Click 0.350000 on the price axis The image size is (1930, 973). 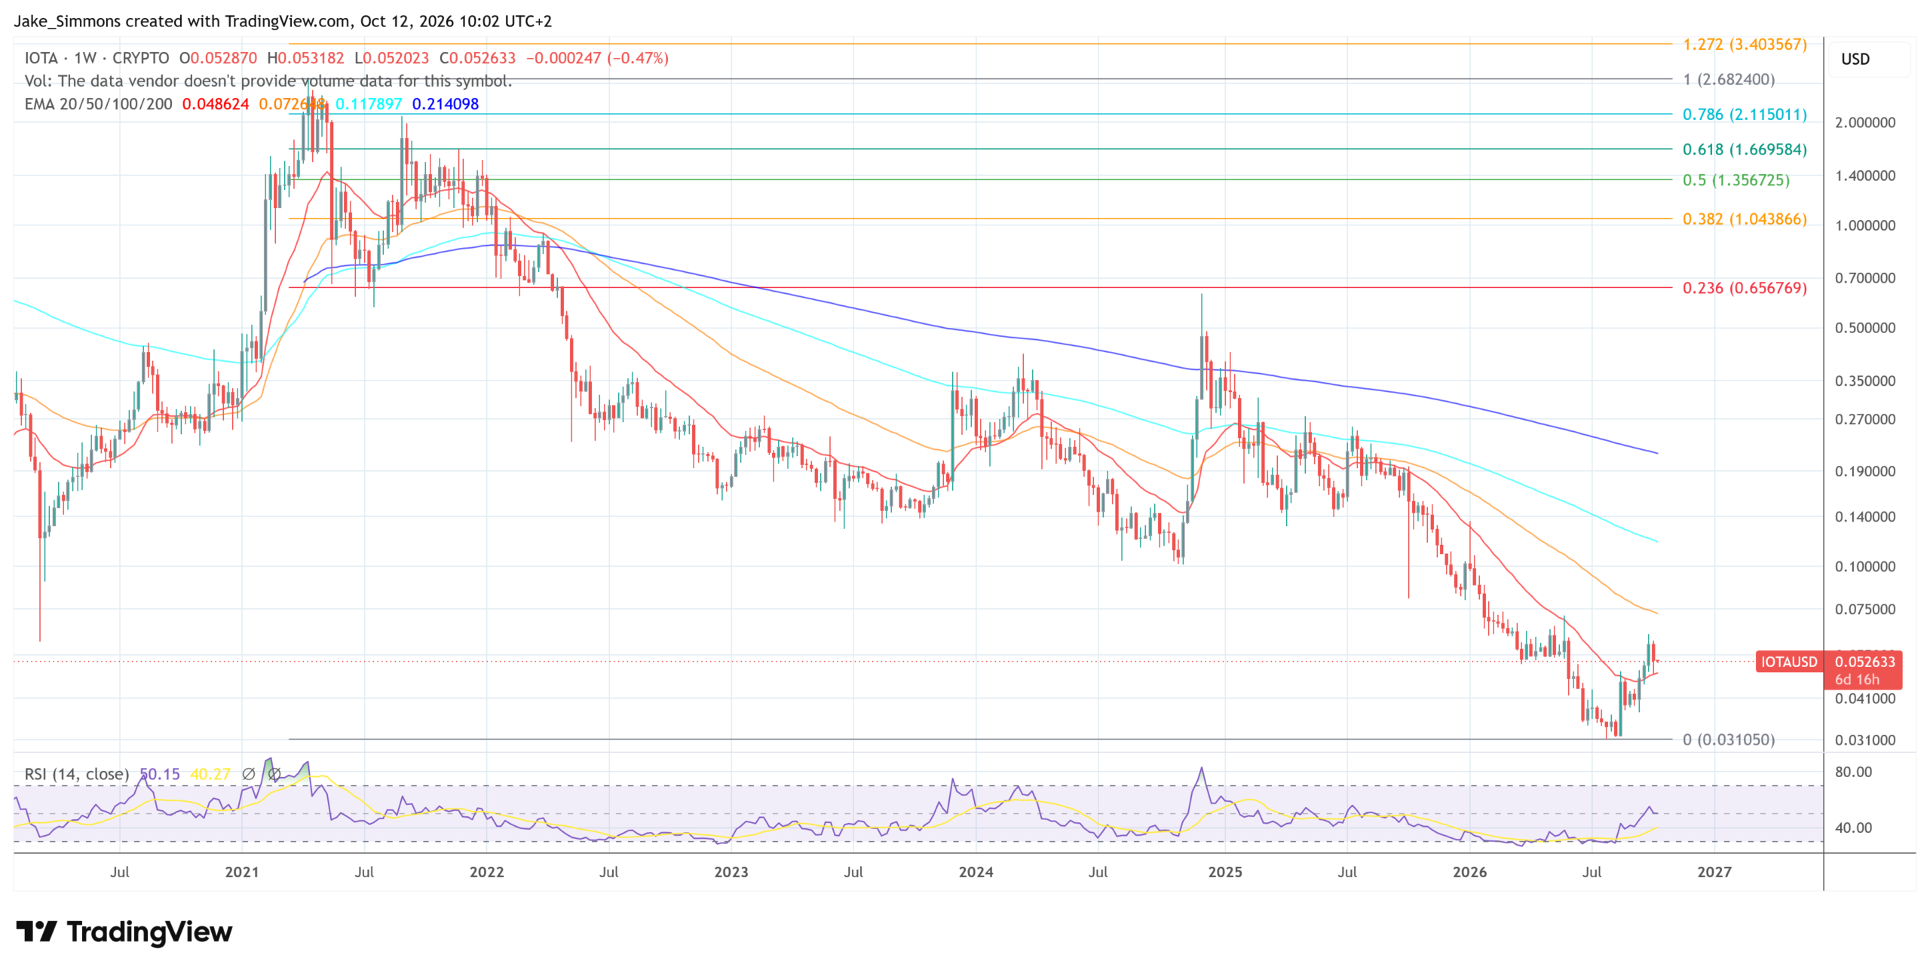tap(1865, 381)
